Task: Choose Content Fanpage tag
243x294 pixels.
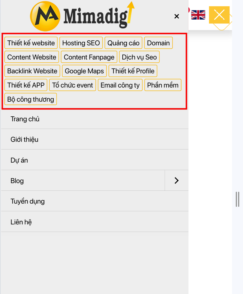Action: pyautogui.click(x=89, y=57)
